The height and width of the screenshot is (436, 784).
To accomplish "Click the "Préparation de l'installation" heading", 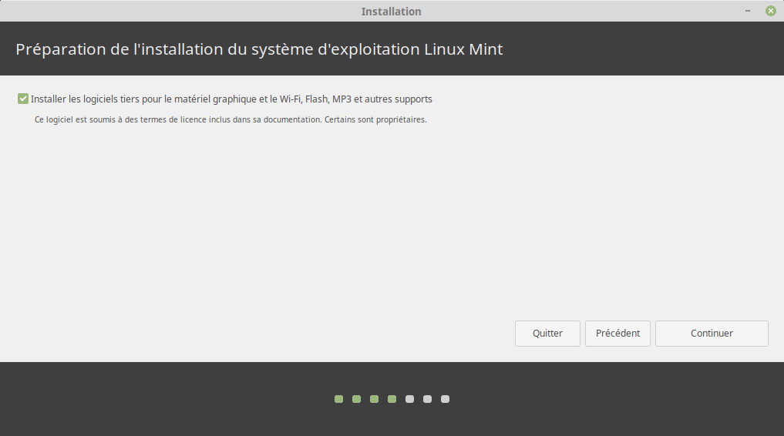I will coord(259,49).
